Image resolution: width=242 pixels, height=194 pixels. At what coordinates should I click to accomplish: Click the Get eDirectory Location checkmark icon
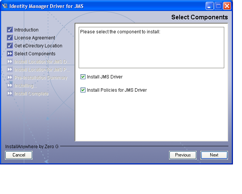(10, 45)
